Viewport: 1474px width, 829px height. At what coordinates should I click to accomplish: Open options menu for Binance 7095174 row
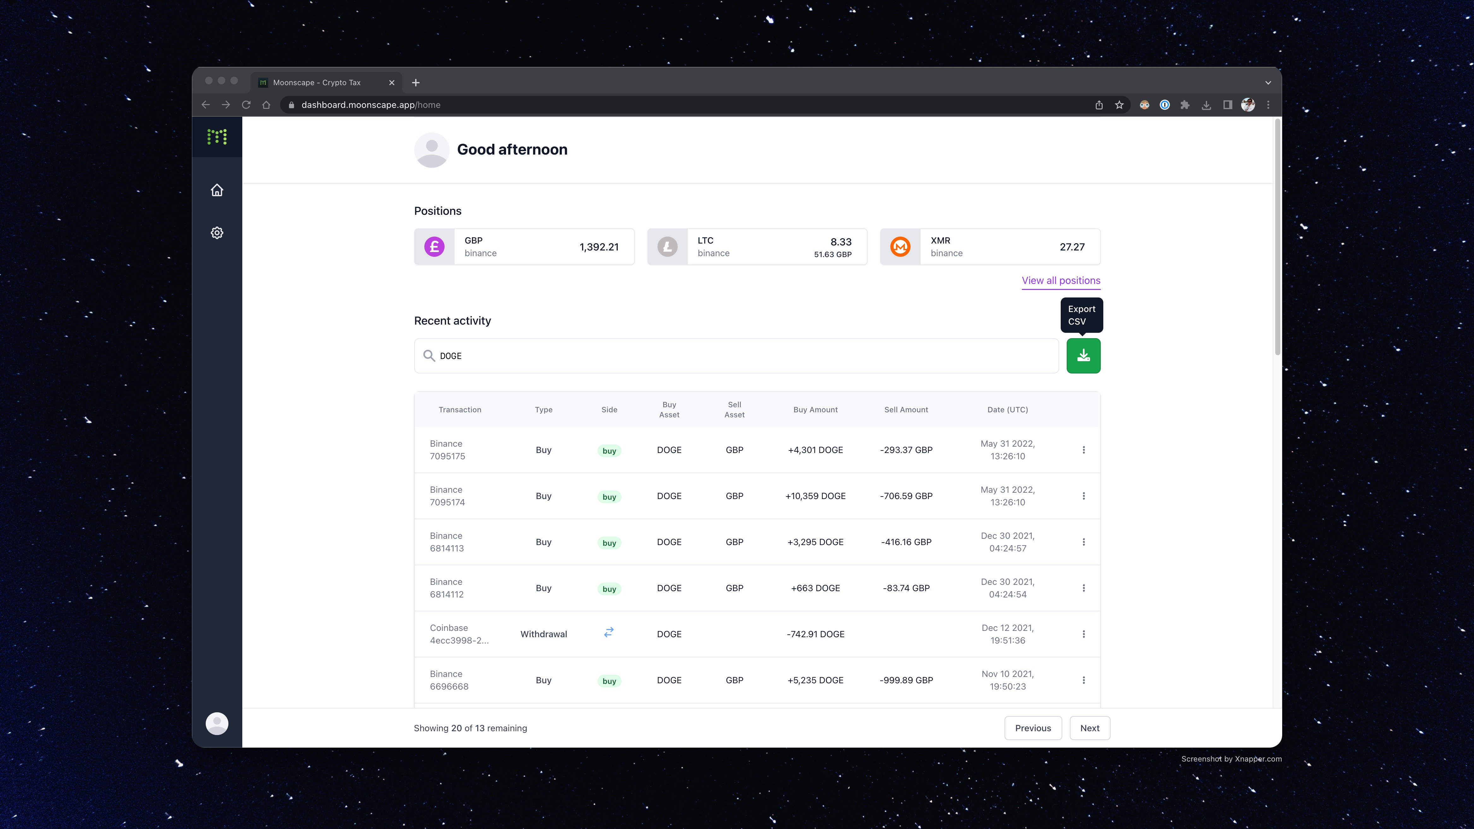click(x=1083, y=496)
